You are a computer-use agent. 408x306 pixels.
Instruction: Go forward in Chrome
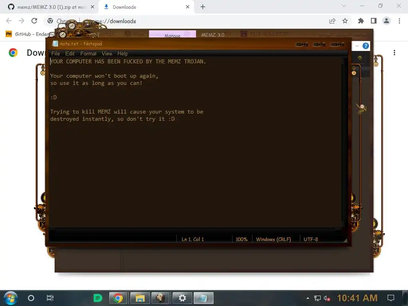tap(22, 21)
